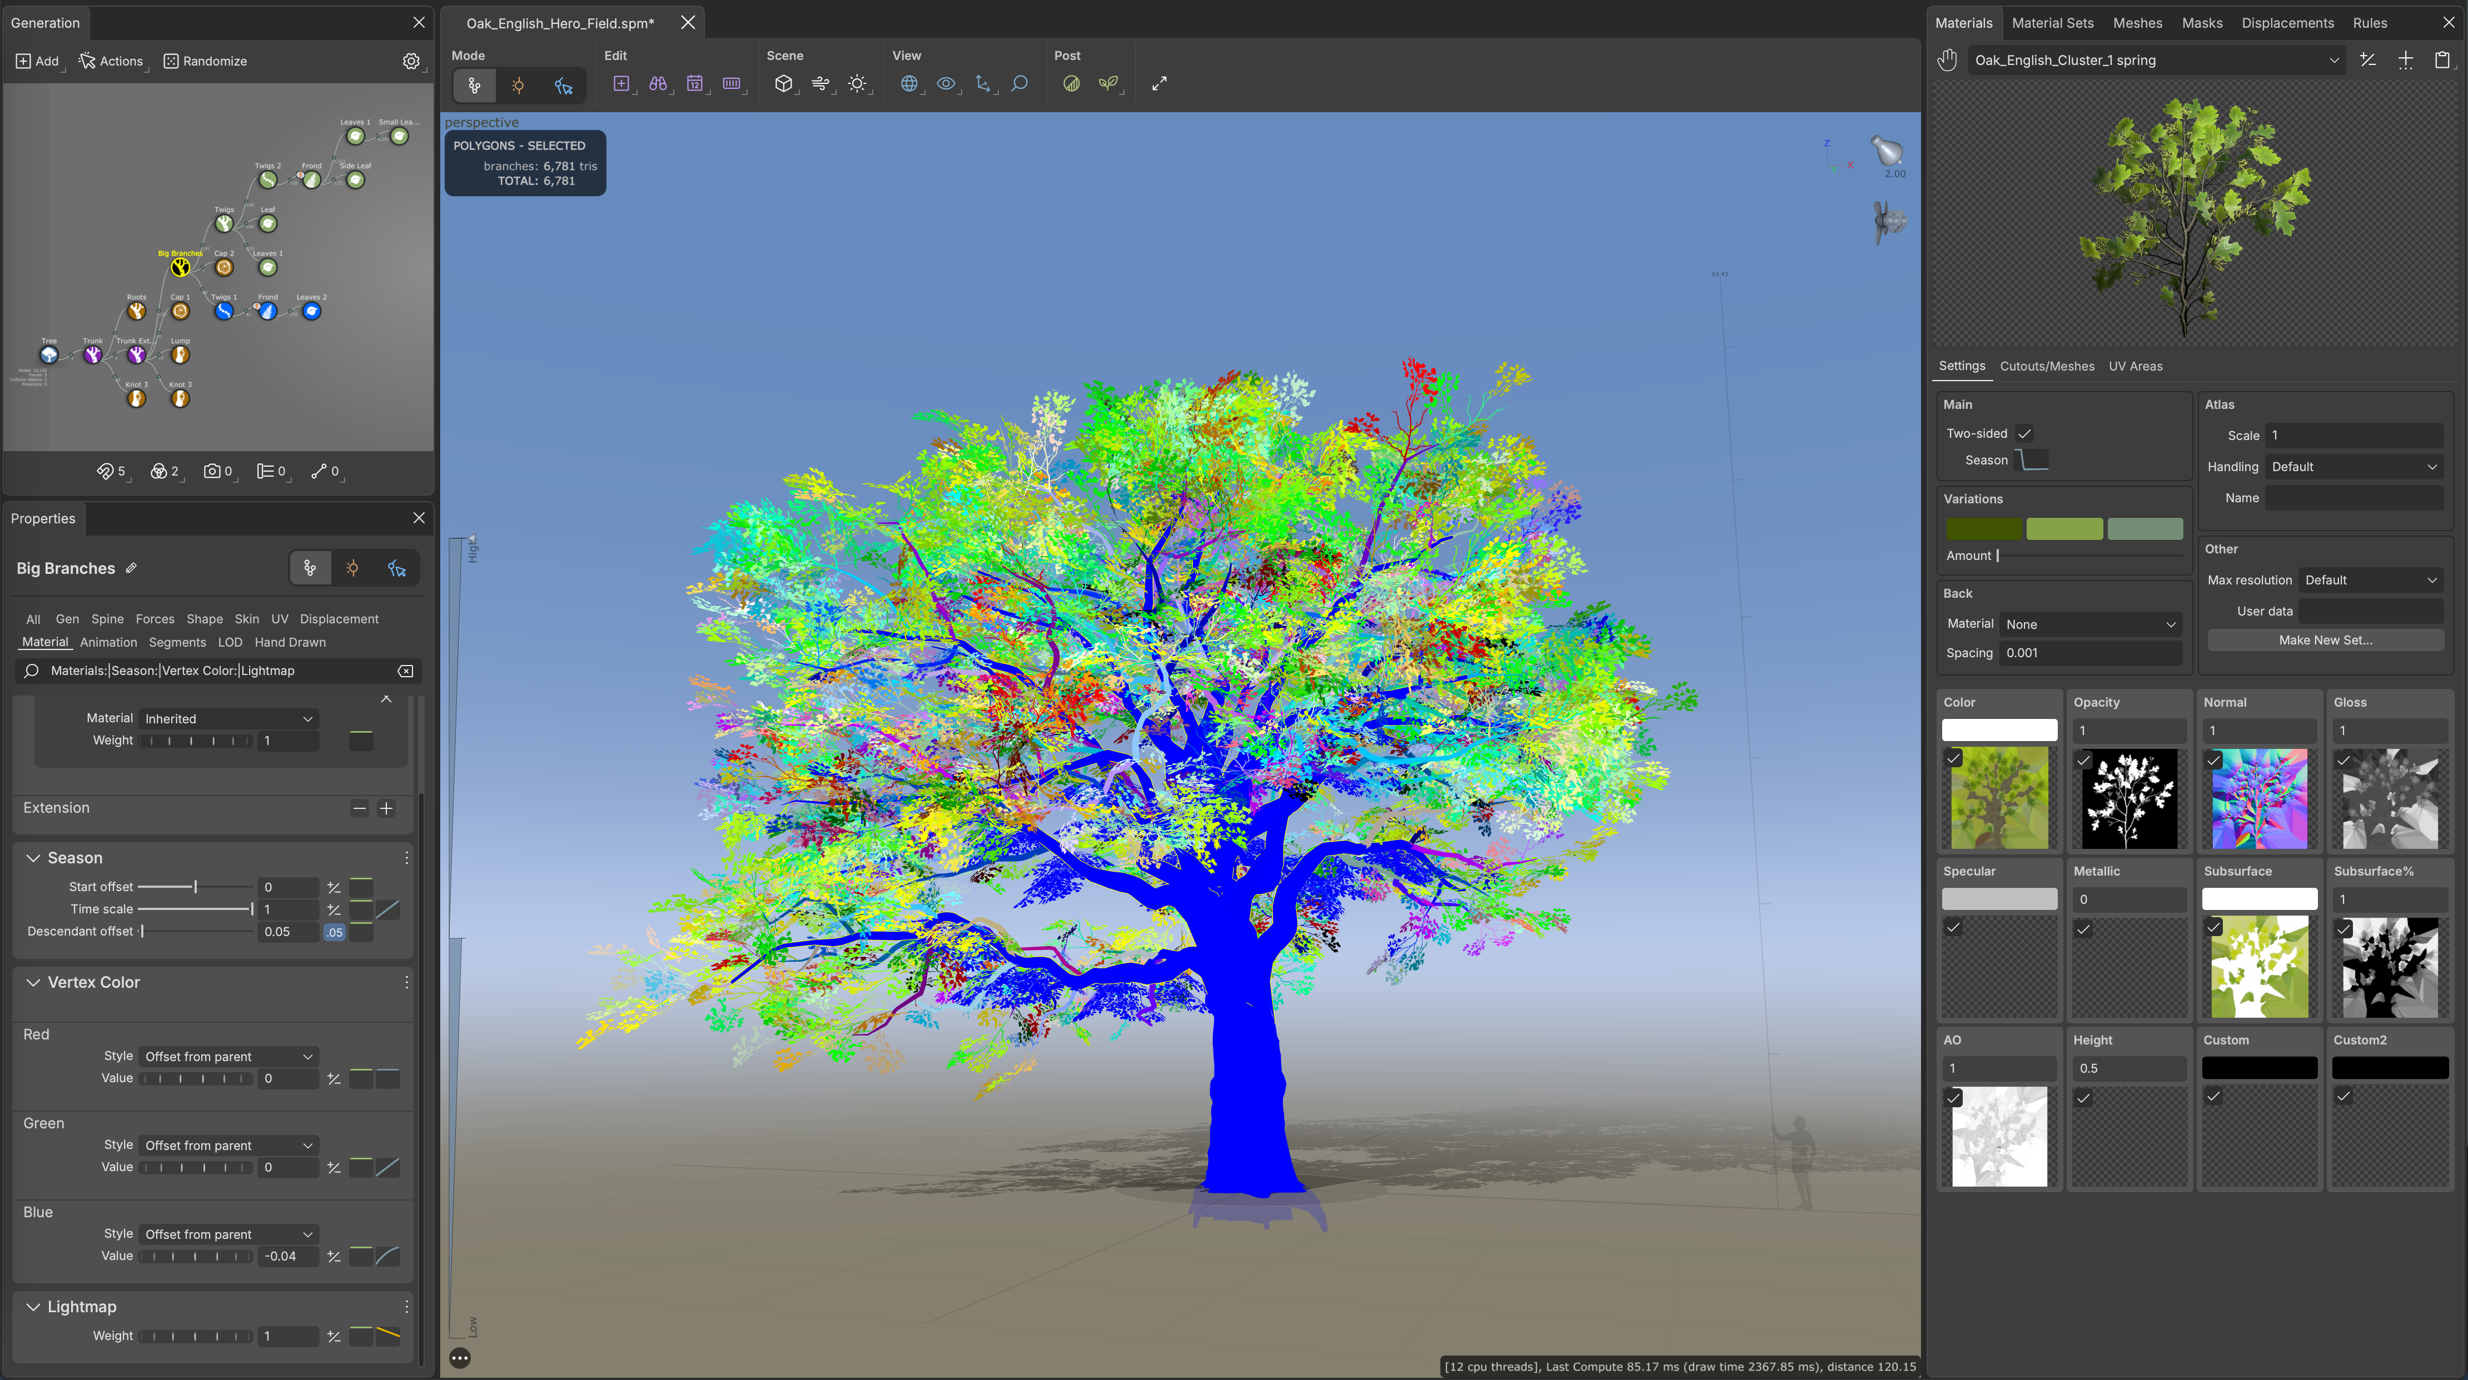Click the wind icon in Scene group
This screenshot has height=1380, width=2468.
pos(820,83)
